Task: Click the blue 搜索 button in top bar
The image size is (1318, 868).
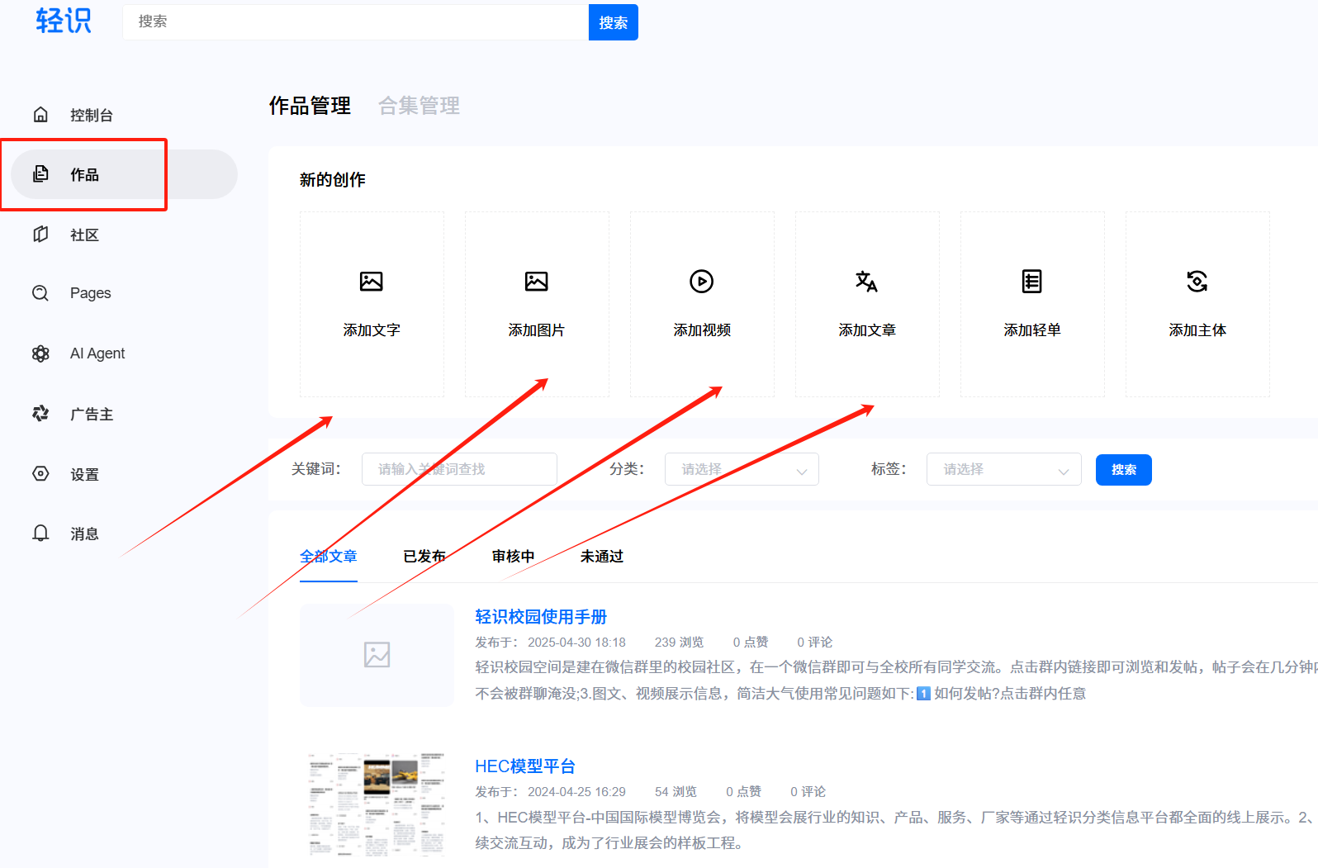Action: [613, 22]
